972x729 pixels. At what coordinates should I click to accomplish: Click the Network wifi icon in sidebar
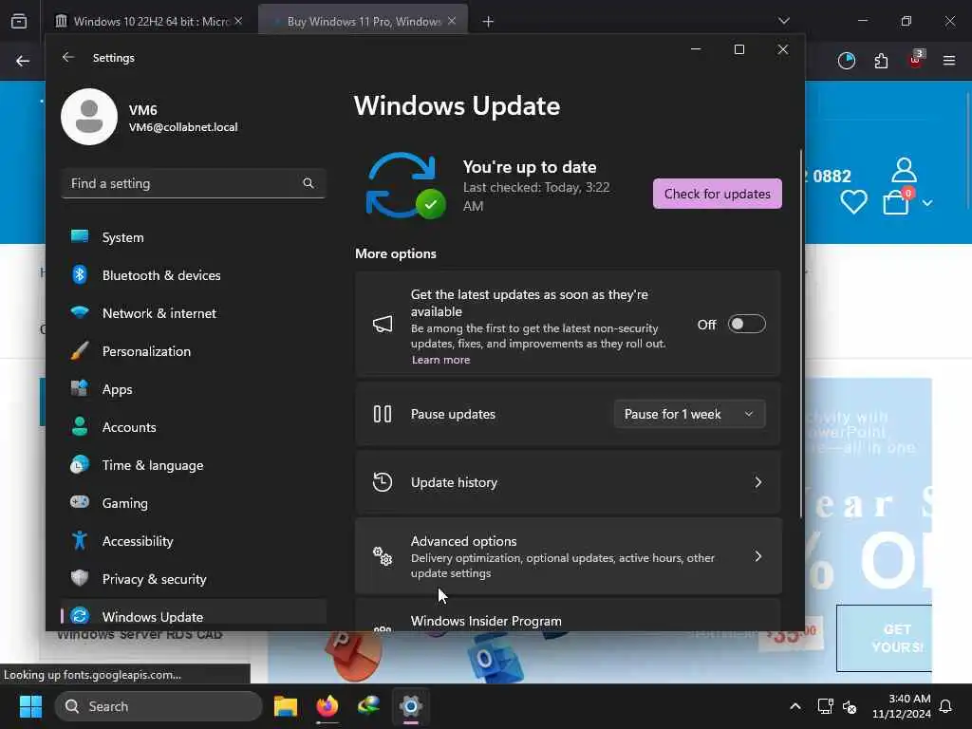80,311
